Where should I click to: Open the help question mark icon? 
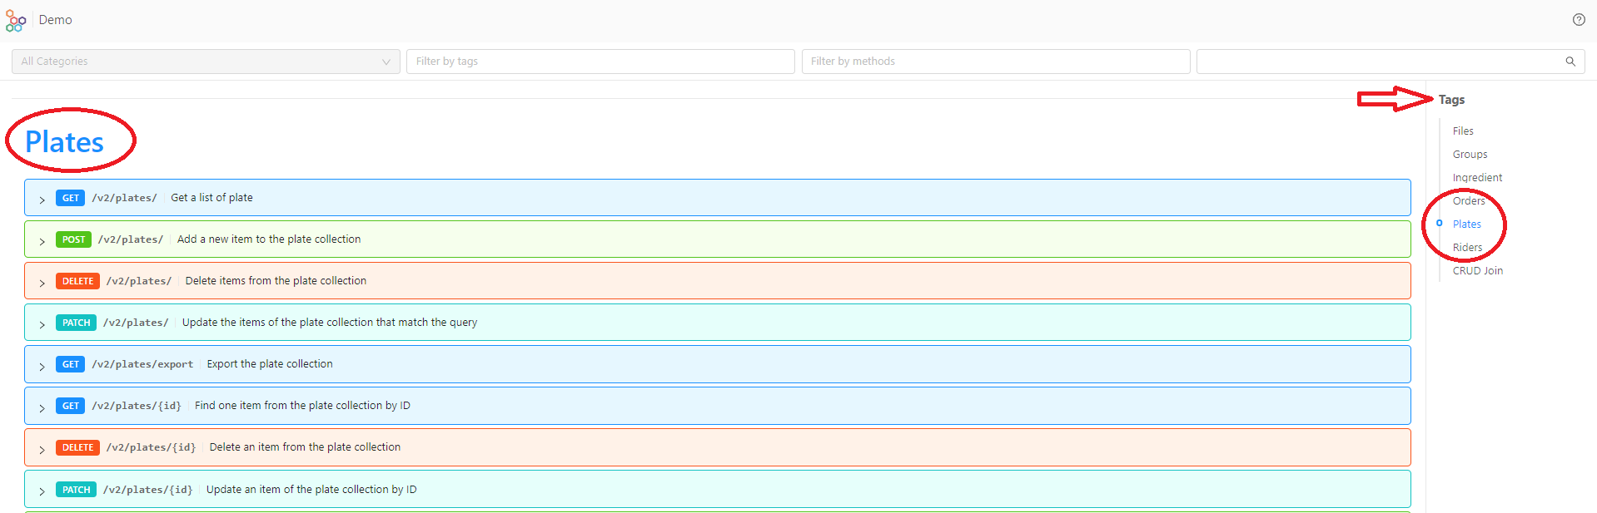coord(1578,20)
